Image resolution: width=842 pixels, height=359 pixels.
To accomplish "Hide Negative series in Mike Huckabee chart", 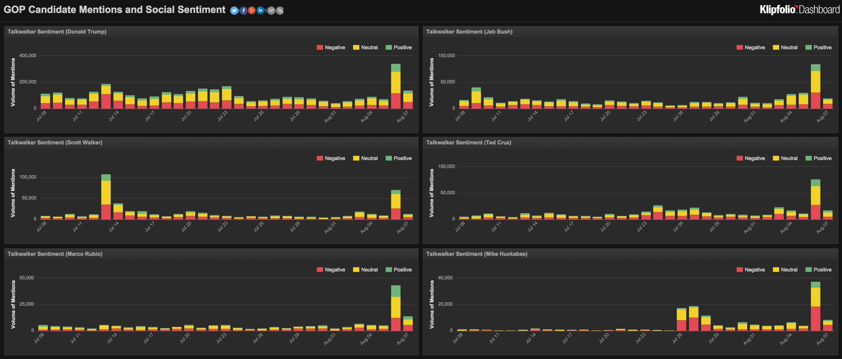I will [x=750, y=270].
